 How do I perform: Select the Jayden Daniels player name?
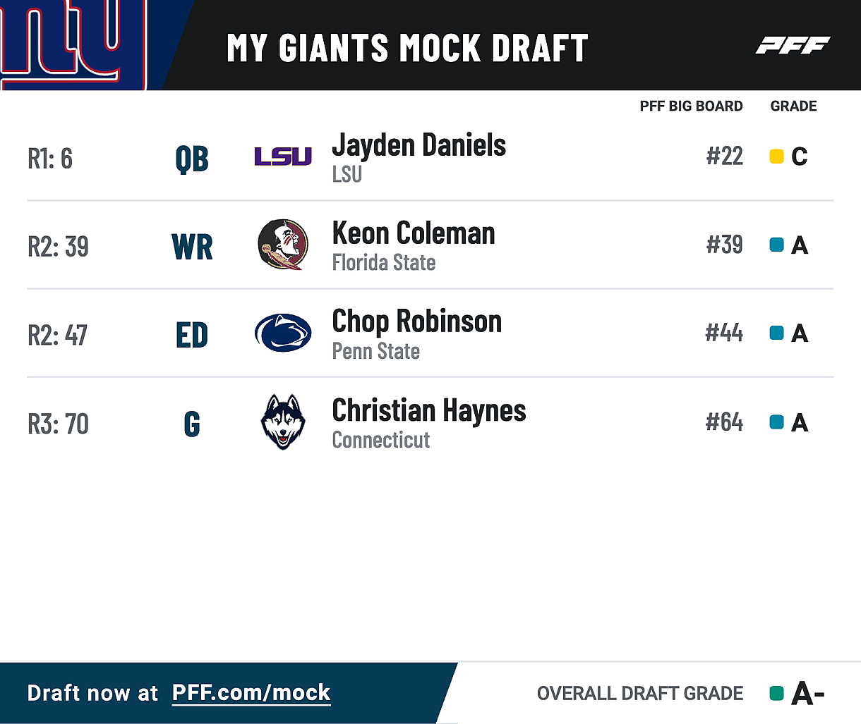click(x=419, y=145)
